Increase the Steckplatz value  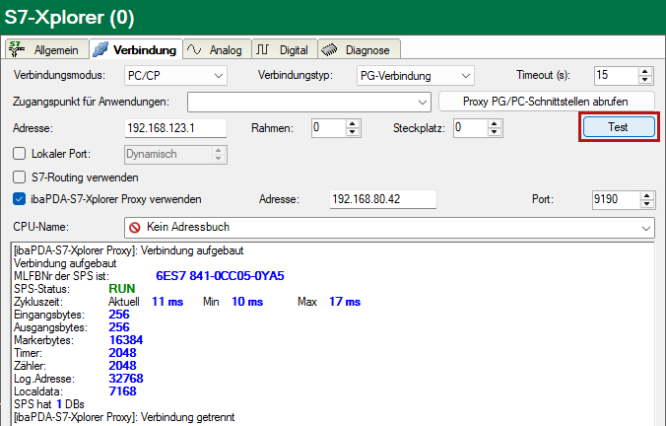pos(494,123)
